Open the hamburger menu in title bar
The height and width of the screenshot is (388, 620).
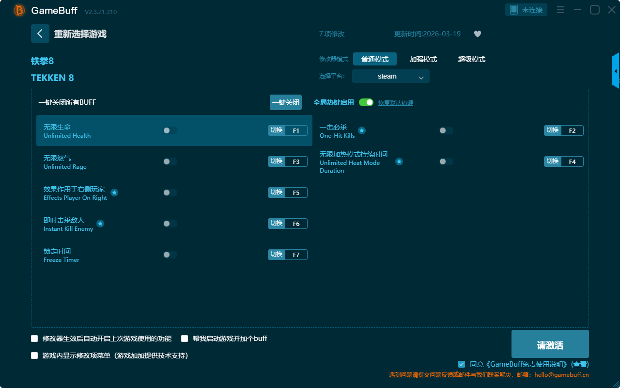(560, 10)
